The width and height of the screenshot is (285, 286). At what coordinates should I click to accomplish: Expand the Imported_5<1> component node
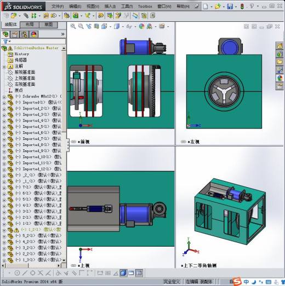[x=4, y=127]
